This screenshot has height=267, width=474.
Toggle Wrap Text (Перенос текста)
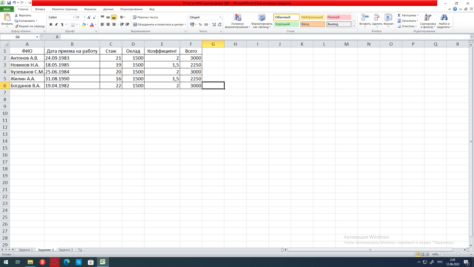point(145,17)
